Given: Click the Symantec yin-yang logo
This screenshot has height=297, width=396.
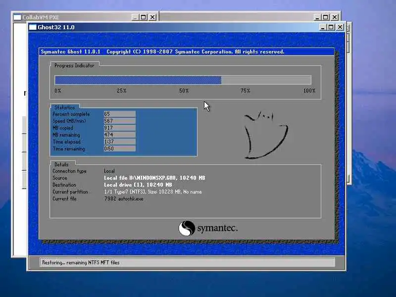Looking at the screenshot, I should tap(187, 228).
